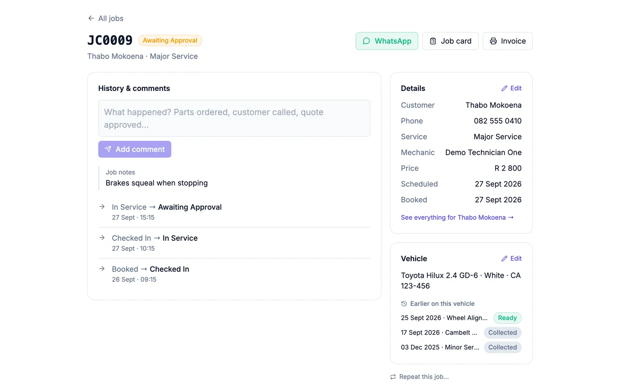Click the job note Brakes squeal when stopping
The height and width of the screenshot is (386, 620).
157,183
